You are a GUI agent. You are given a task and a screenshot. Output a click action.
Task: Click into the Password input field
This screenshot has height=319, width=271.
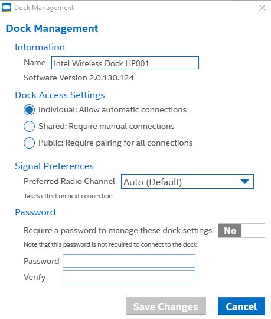click(129, 261)
